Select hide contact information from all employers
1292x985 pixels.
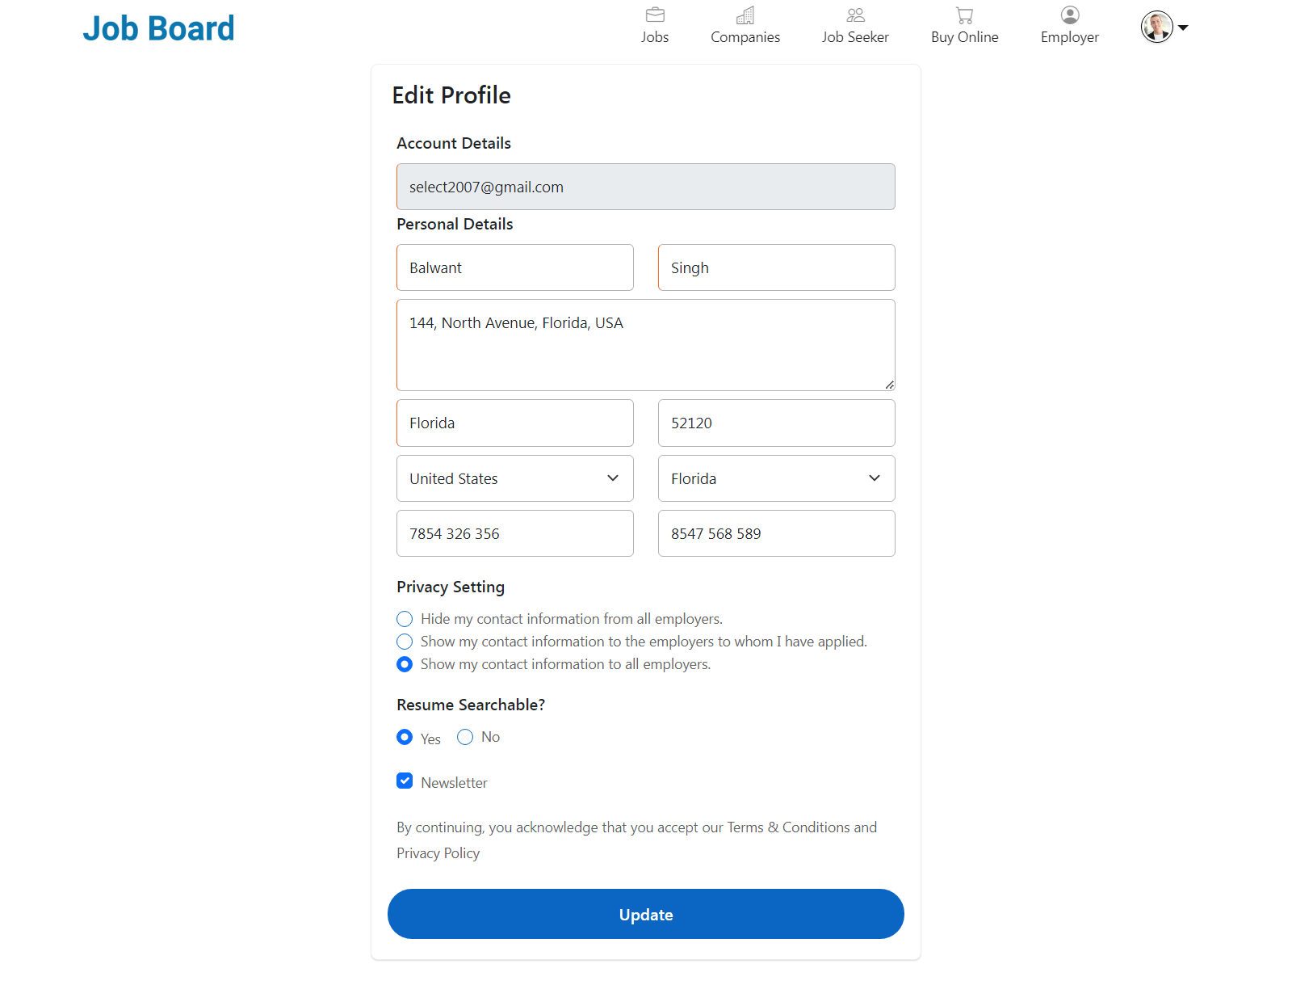tap(405, 618)
